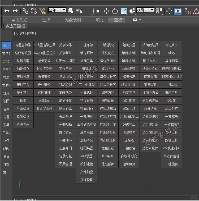
Task: Open the 自由形式 ribbon tab
Action: point(19,20)
